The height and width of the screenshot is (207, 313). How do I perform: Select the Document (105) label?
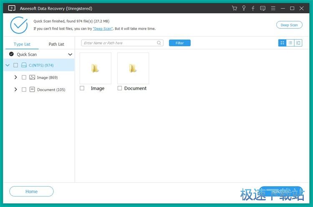tap(51, 90)
